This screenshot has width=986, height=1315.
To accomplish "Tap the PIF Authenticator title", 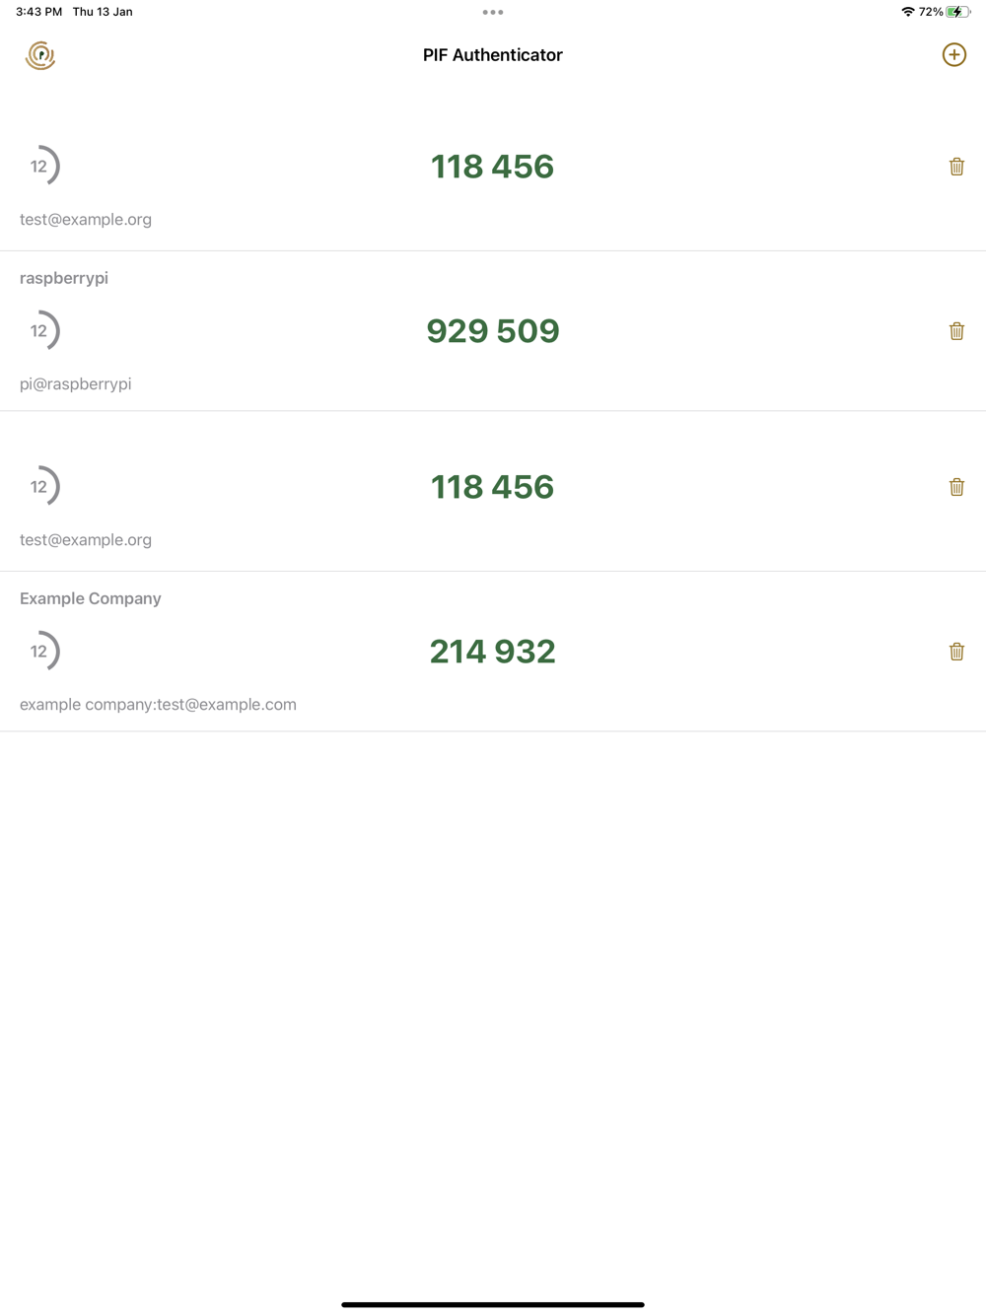I will (x=493, y=55).
